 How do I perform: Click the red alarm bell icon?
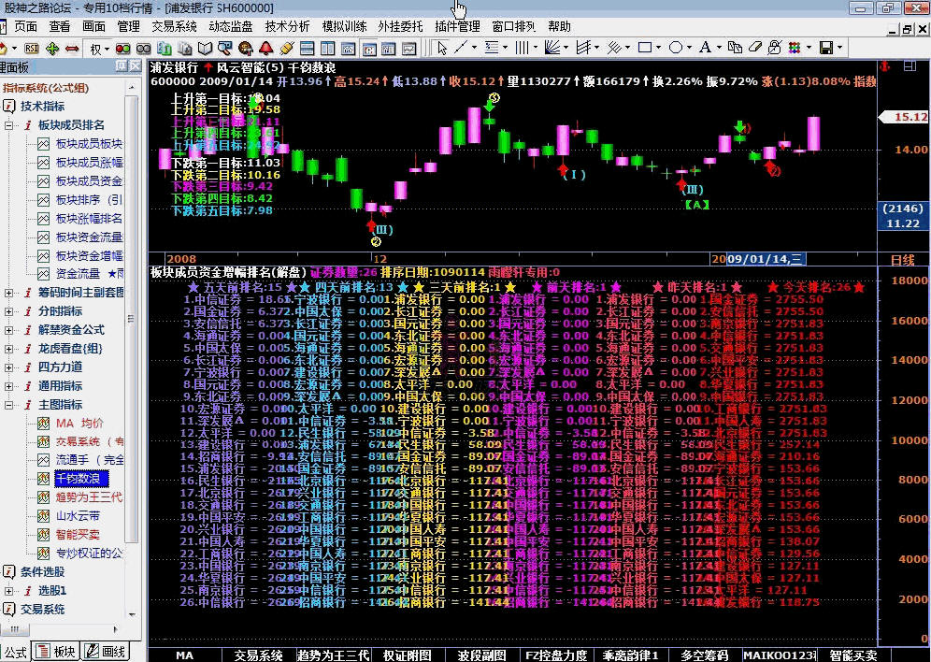coord(266,48)
